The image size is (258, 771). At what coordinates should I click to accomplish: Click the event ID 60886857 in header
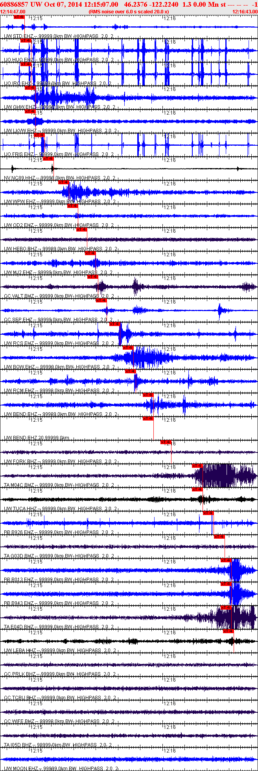click(x=15, y=4)
